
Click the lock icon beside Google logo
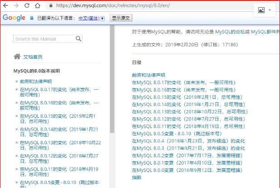[32, 18]
